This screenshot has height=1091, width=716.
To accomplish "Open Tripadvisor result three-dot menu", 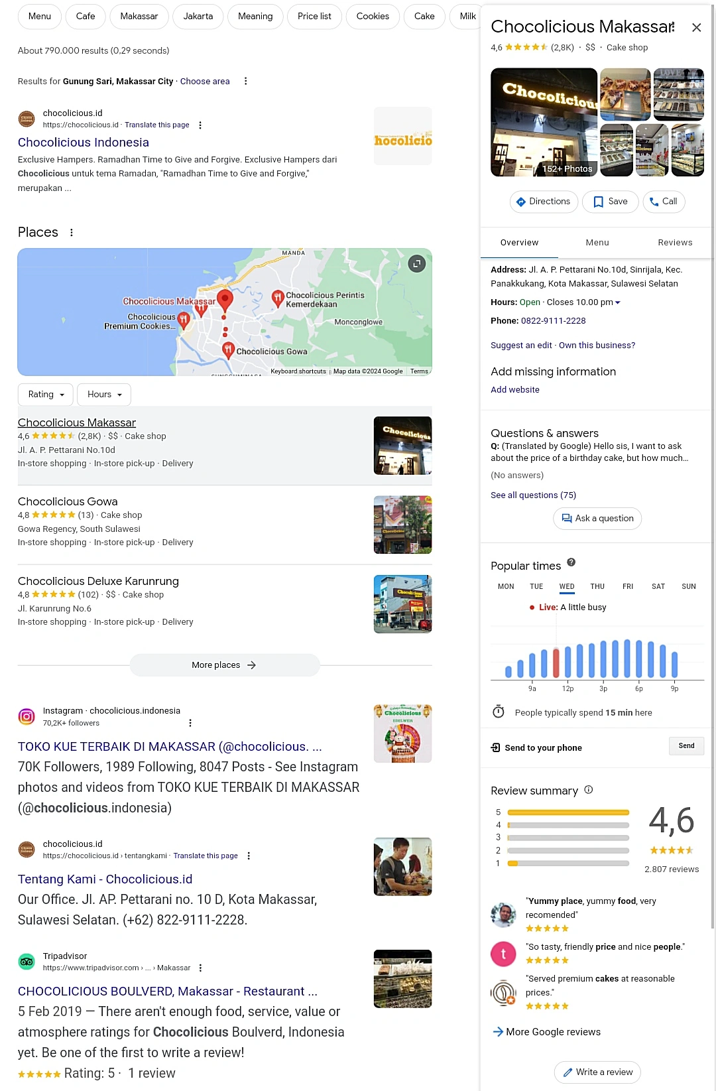I will (x=200, y=968).
